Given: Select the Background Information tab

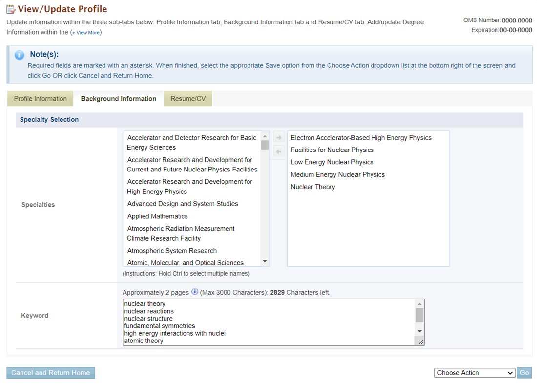Looking at the screenshot, I should click(x=119, y=98).
